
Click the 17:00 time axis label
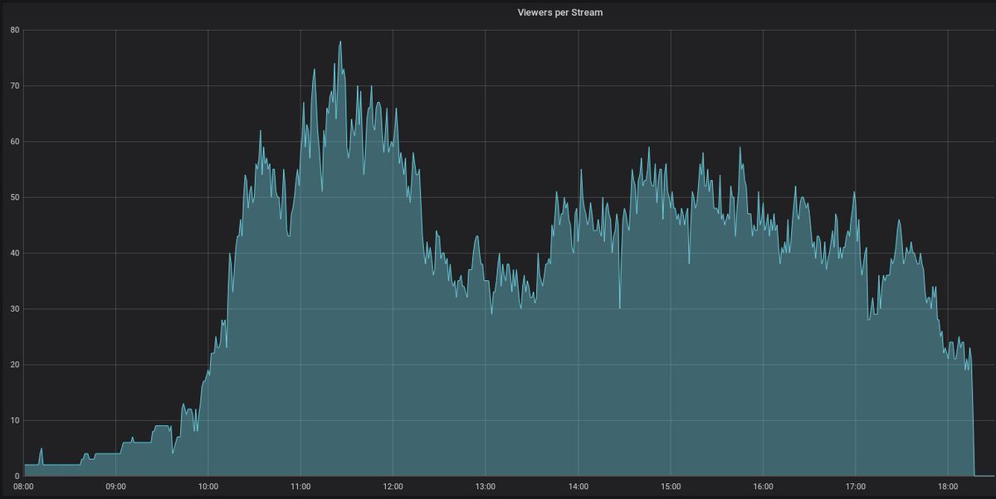click(x=856, y=487)
